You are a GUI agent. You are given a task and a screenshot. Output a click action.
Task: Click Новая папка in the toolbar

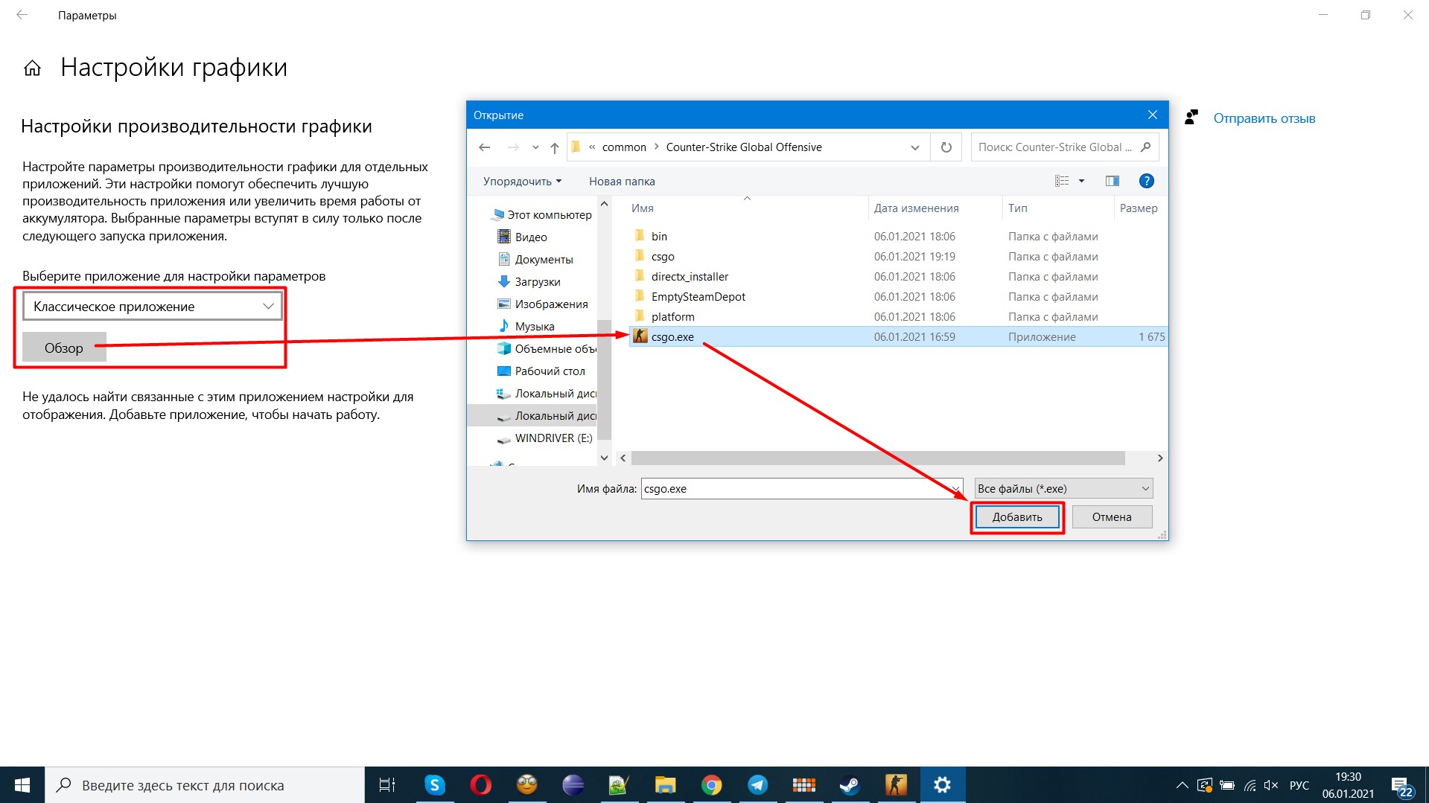coord(622,182)
